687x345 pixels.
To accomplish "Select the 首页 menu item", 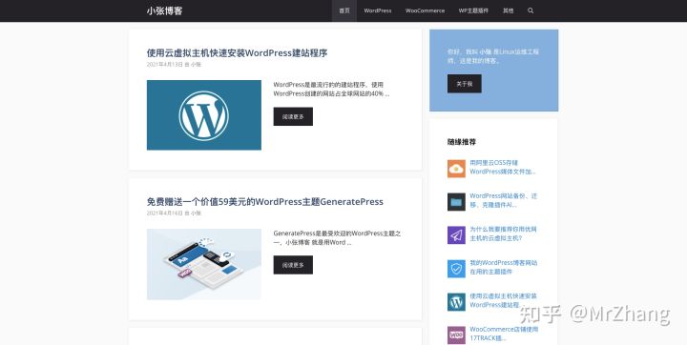I will [344, 10].
